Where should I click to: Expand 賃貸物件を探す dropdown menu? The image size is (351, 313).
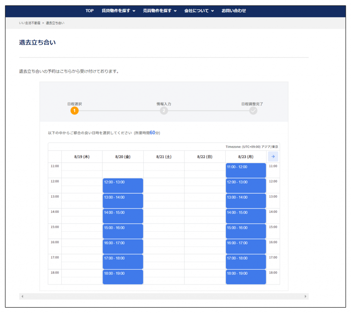[118, 11]
